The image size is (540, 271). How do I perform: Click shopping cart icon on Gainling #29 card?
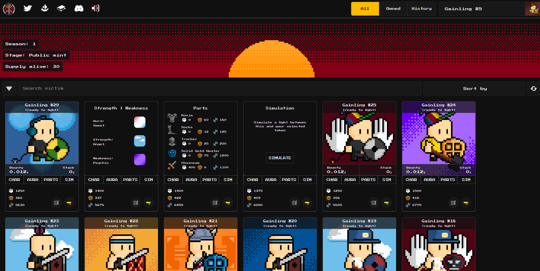56,202
